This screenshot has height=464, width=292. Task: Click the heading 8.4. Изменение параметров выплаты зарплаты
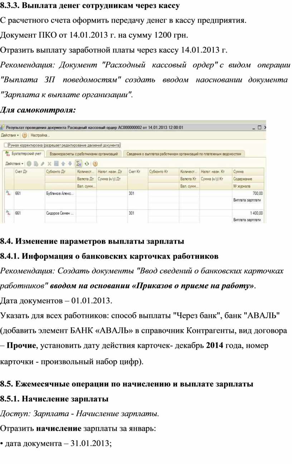click(x=92, y=241)
